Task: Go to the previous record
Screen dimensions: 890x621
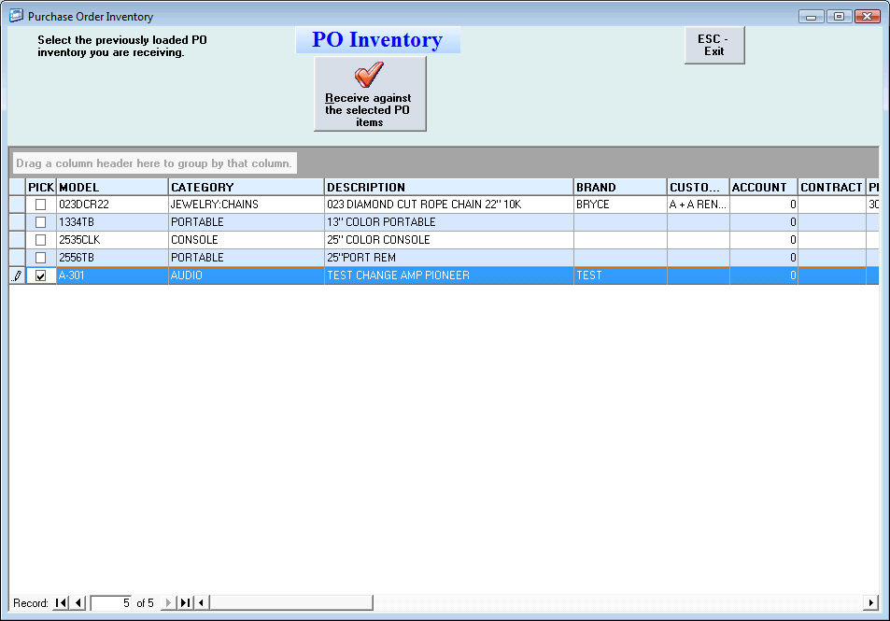Action: 78,603
